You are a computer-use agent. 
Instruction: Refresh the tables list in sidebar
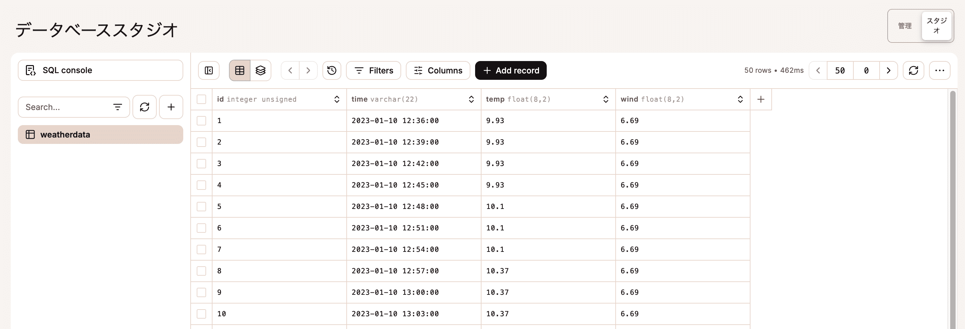pyautogui.click(x=145, y=107)
